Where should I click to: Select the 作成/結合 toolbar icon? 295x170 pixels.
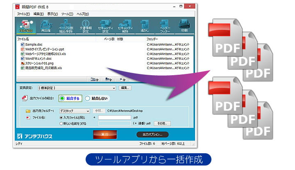[x=26, y=26]
